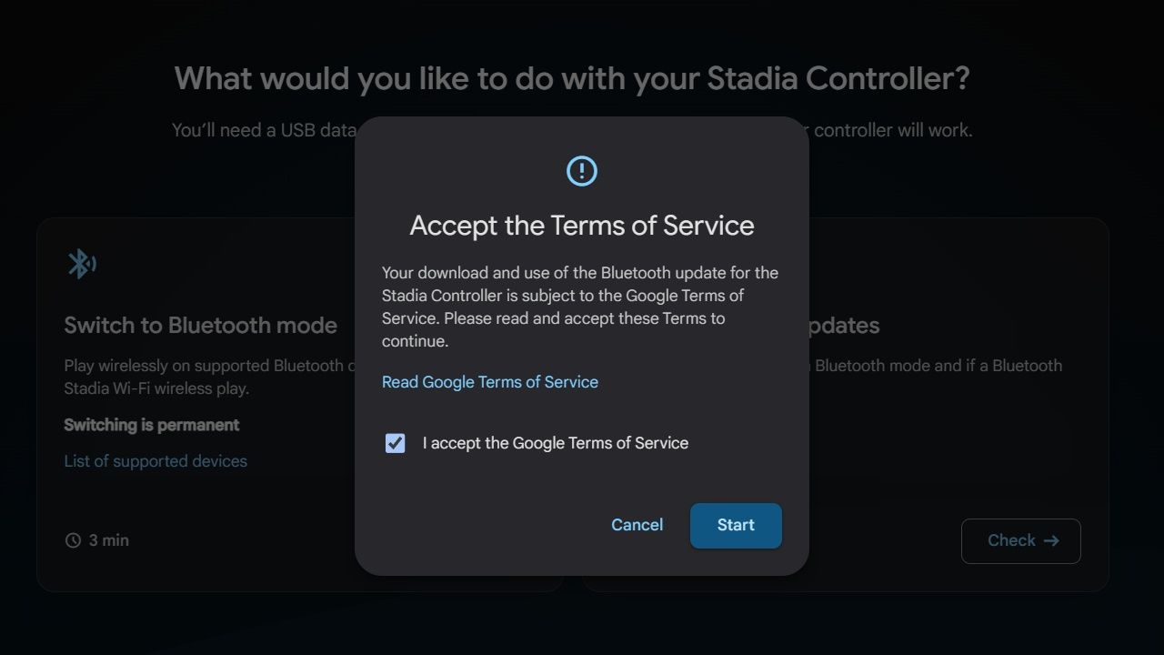Click the 'Switching is permanent' warning text
1164x655 pixels.
[x=151, y=425]
